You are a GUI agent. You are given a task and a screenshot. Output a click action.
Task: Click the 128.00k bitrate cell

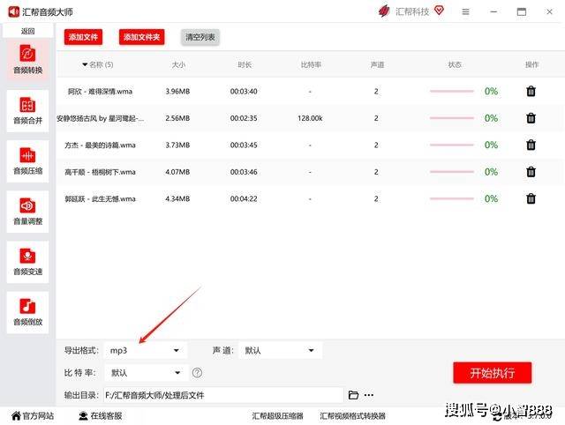310,118
